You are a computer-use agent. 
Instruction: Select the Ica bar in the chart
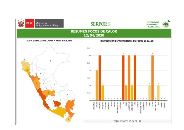tap(123, 78)
